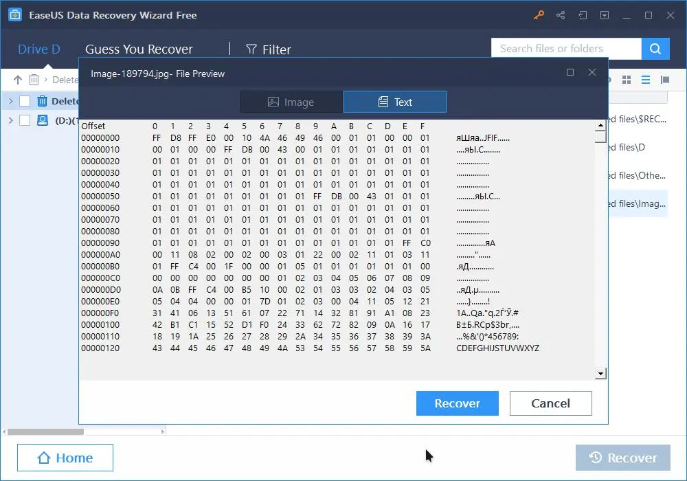Select the Text preview tab

pyautogui.click(x=395, y=102)
